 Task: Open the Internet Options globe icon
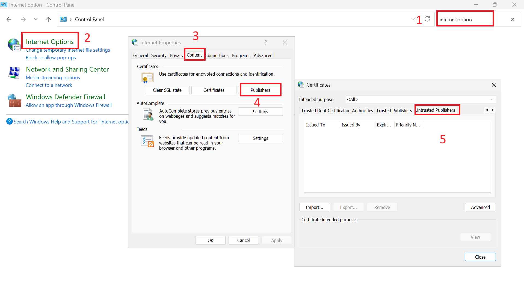click(14, 45)
